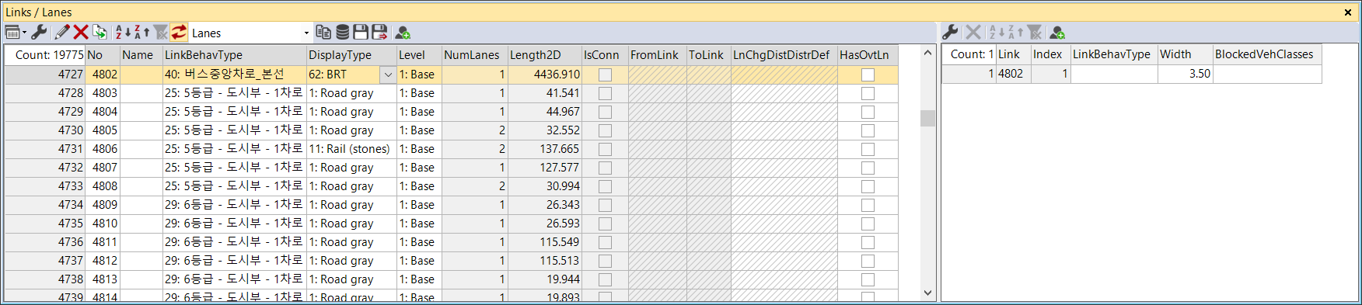Click length value 19.944

pyautogui.click(x=544, y=279)
